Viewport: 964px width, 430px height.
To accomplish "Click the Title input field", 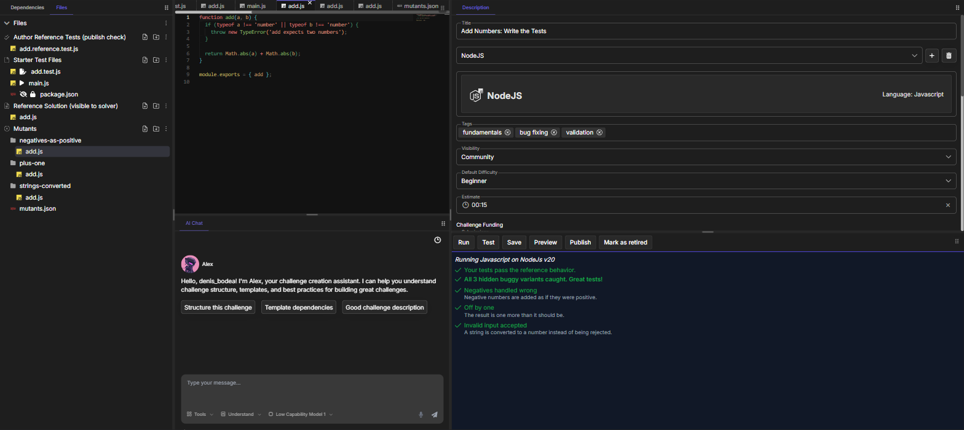I will pos(706,31).
